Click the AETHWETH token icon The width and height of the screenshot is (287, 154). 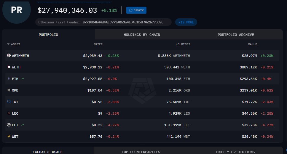click(9, 55)
